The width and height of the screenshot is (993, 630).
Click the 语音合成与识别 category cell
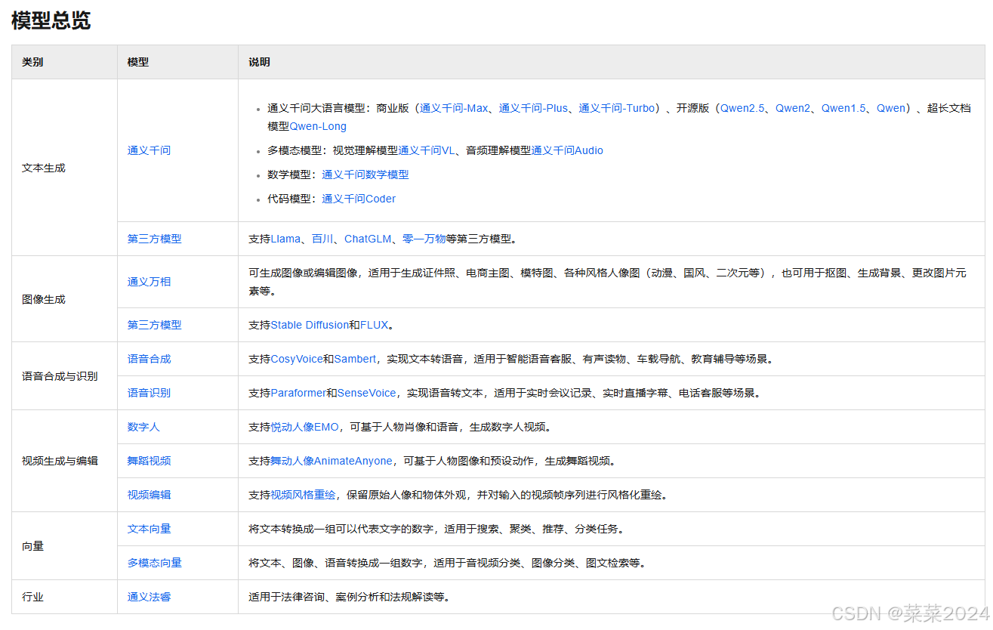pos(64,376)
